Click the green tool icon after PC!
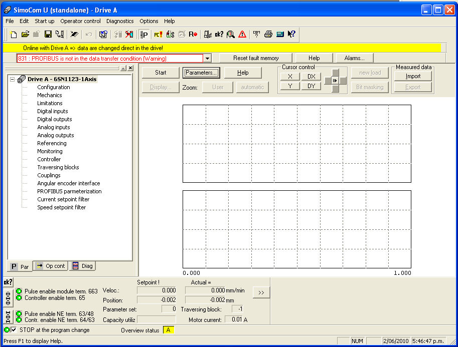458x347 pixels. click(170, 35)
